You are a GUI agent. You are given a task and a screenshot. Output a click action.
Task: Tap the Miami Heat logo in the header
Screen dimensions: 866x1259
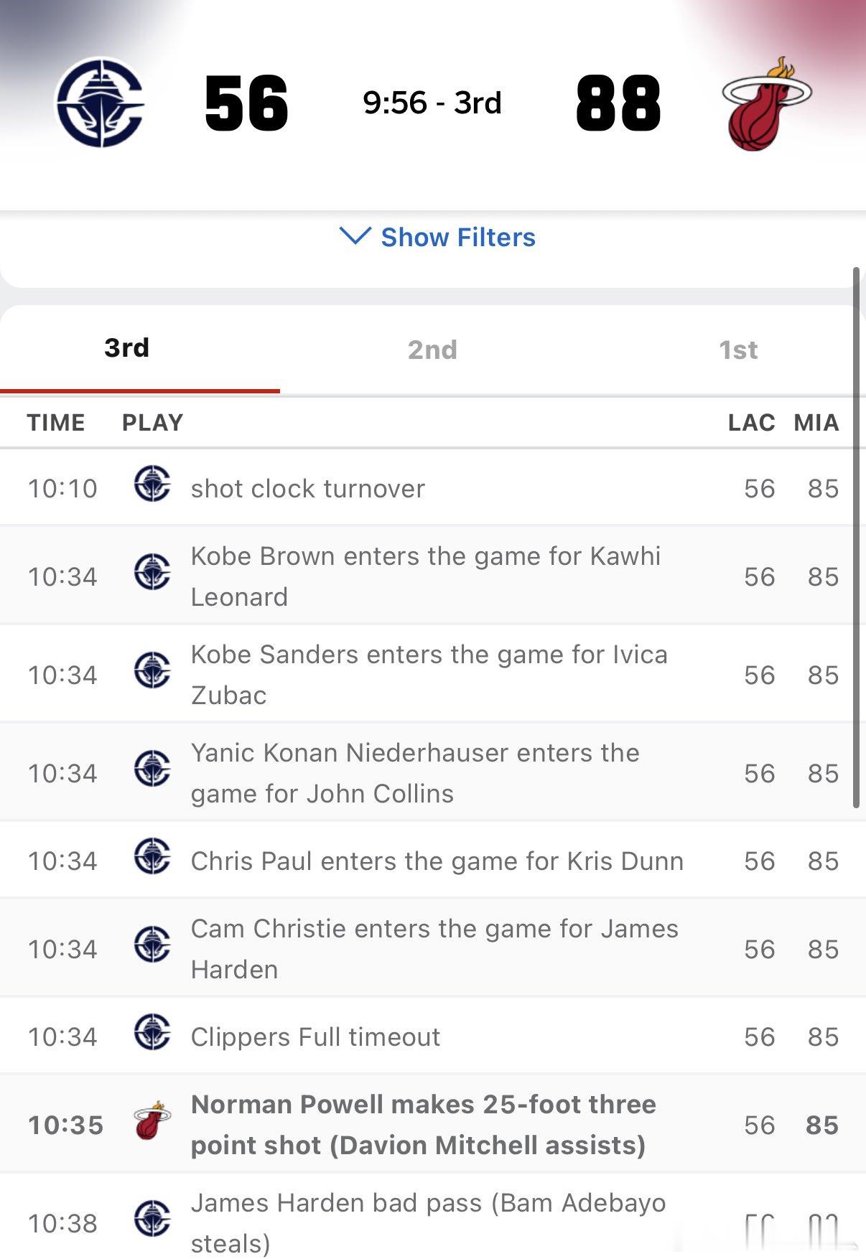point(765,103)
